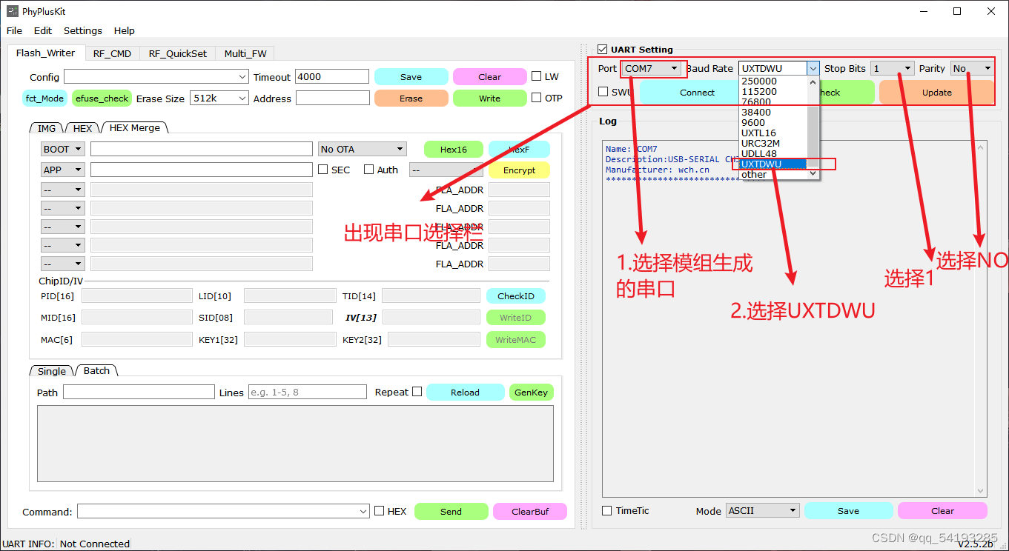Click the ClearBuf button

click(x=530, y=511)
